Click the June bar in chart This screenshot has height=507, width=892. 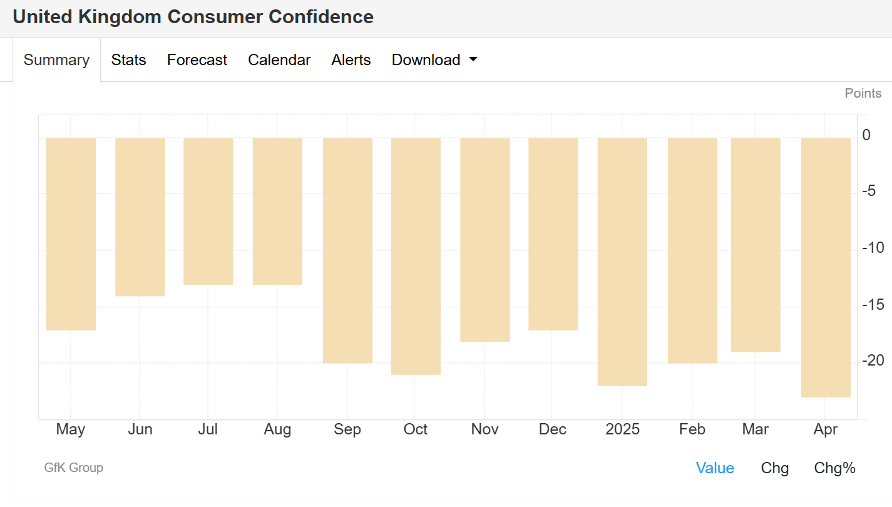click(x=140, y=217)
